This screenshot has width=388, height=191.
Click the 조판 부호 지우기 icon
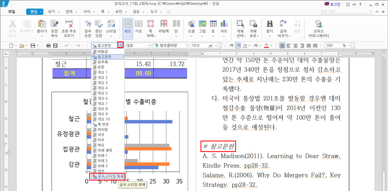click(69, 29)
